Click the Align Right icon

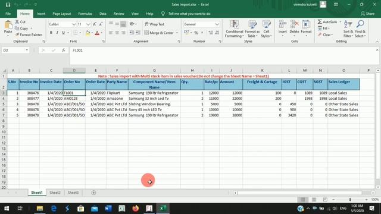(x=123, y=33)
